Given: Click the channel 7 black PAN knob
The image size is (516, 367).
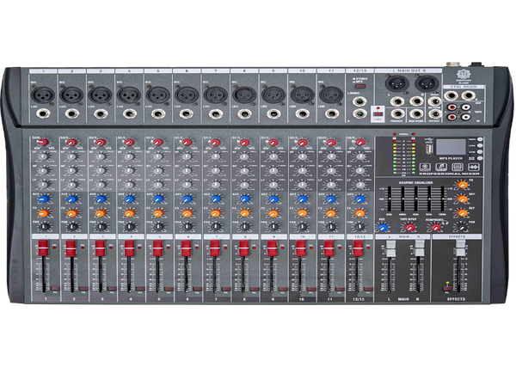Looking at the screenshot, I should [x=216, y=227].
